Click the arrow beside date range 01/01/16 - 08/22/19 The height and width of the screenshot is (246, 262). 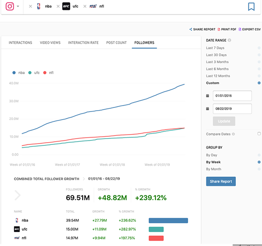tap(84, 179)
